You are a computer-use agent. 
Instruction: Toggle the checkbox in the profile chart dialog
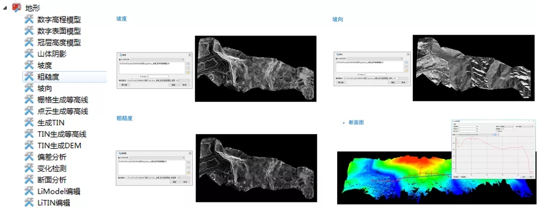[496, 131]
